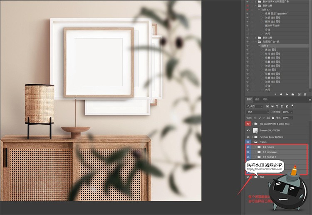This screenshot has height=215, width=312.
Task: Filter layers by text type icon
Action: [x=277, y=106]
